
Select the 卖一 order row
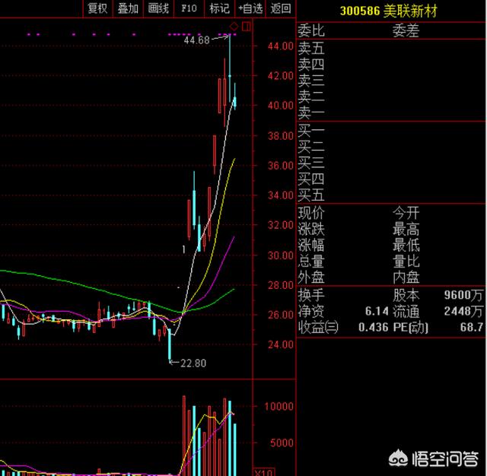coord(391,113)
